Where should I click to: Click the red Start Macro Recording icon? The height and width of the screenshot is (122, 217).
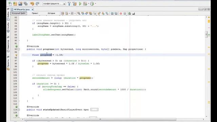[121, 14]
